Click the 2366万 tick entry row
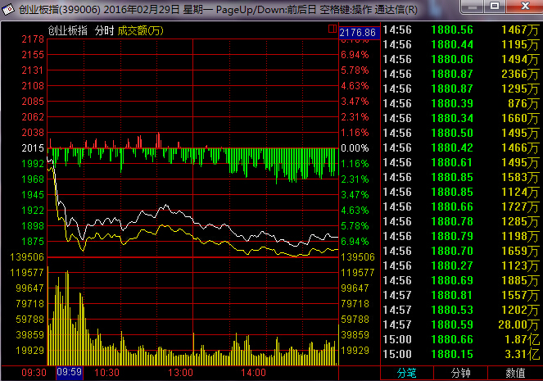This screenshot has height=381, width=543. coord(461,74)
